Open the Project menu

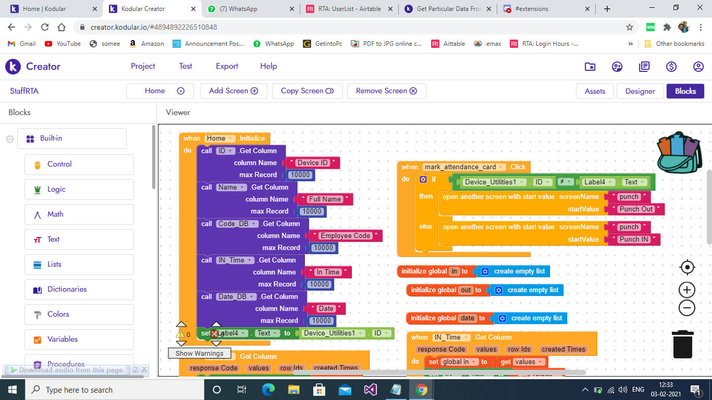(x=143, y=66)
